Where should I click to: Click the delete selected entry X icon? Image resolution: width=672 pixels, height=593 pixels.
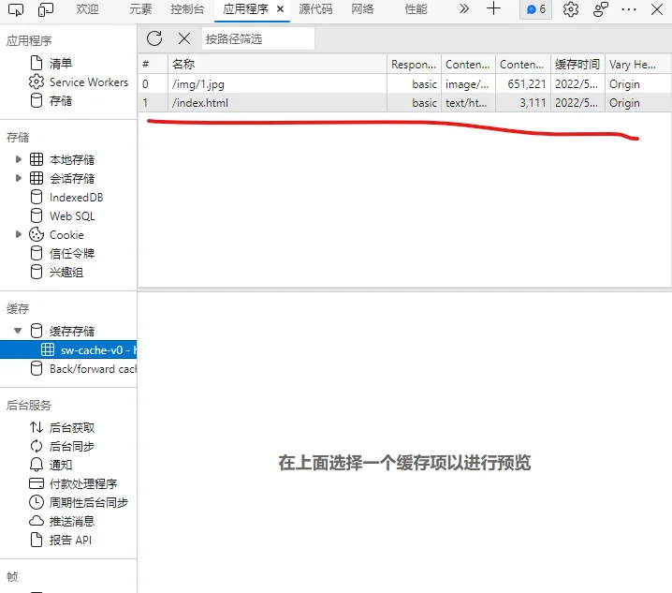click(x=184, y=38)
